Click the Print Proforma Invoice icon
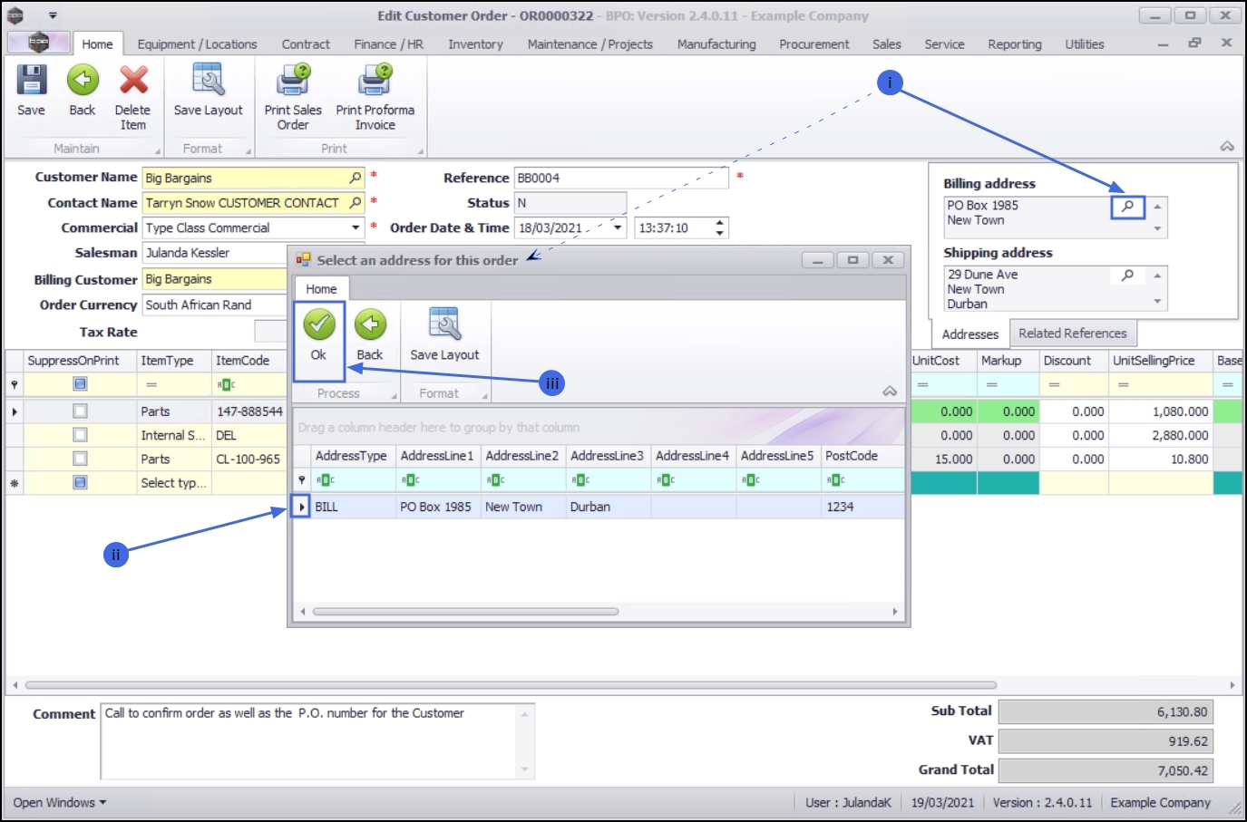Viewport: 1247px width, 822px height. pyautogui.click(x=375, y=80)
